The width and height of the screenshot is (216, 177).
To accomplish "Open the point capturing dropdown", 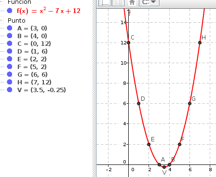I will (x=149, y=3).
